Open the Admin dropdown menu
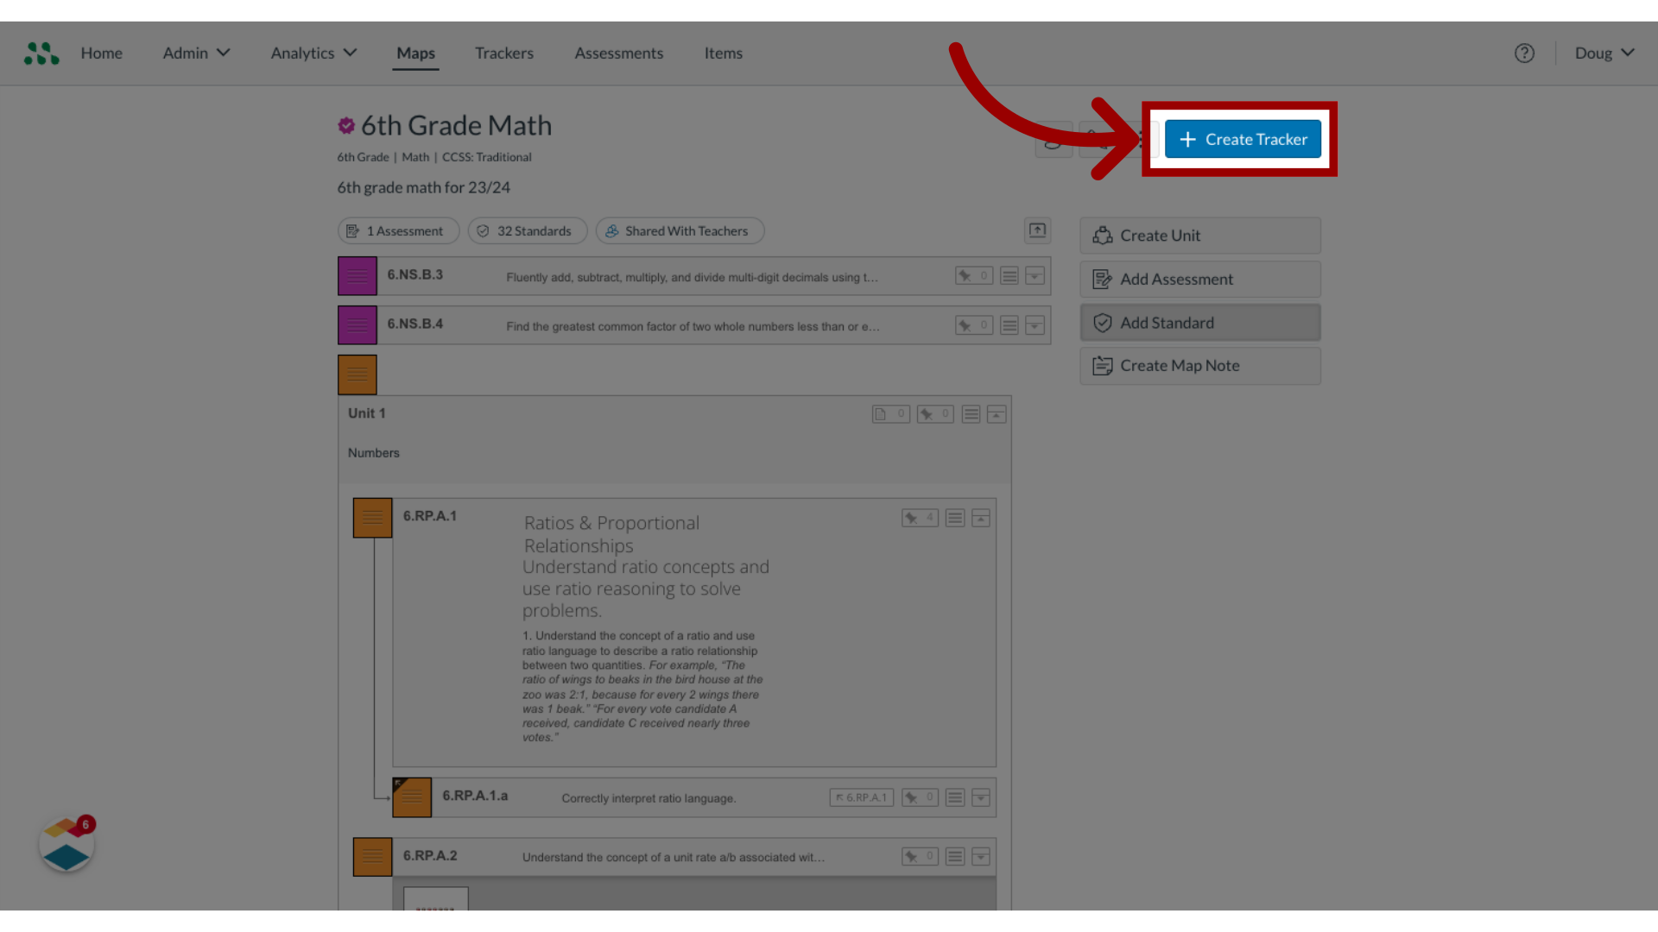1658x932 pixels. pos(196,53)
